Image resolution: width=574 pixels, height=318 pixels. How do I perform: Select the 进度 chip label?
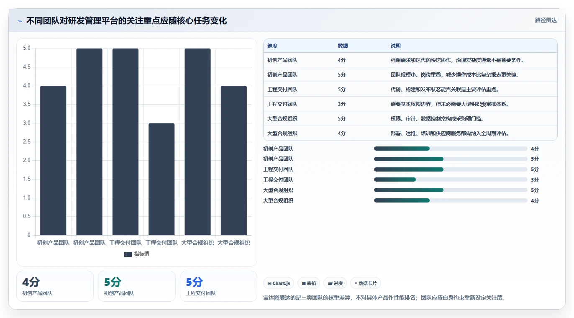point(338,284)
